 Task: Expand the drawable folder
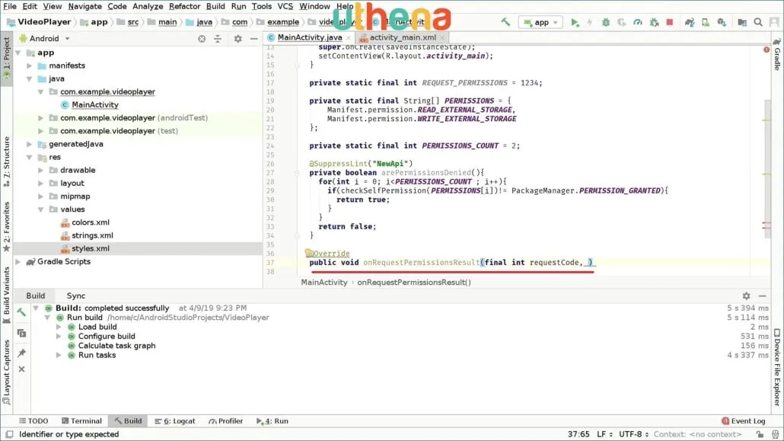[x=41, y=170]
